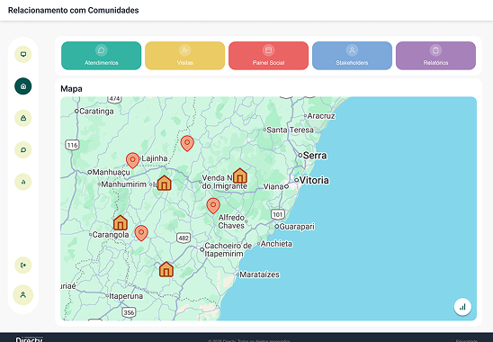The height and width of the screenshot is (342, 493).
Task: Select the house marker above Itaperuna
Action: coord(166,269)
